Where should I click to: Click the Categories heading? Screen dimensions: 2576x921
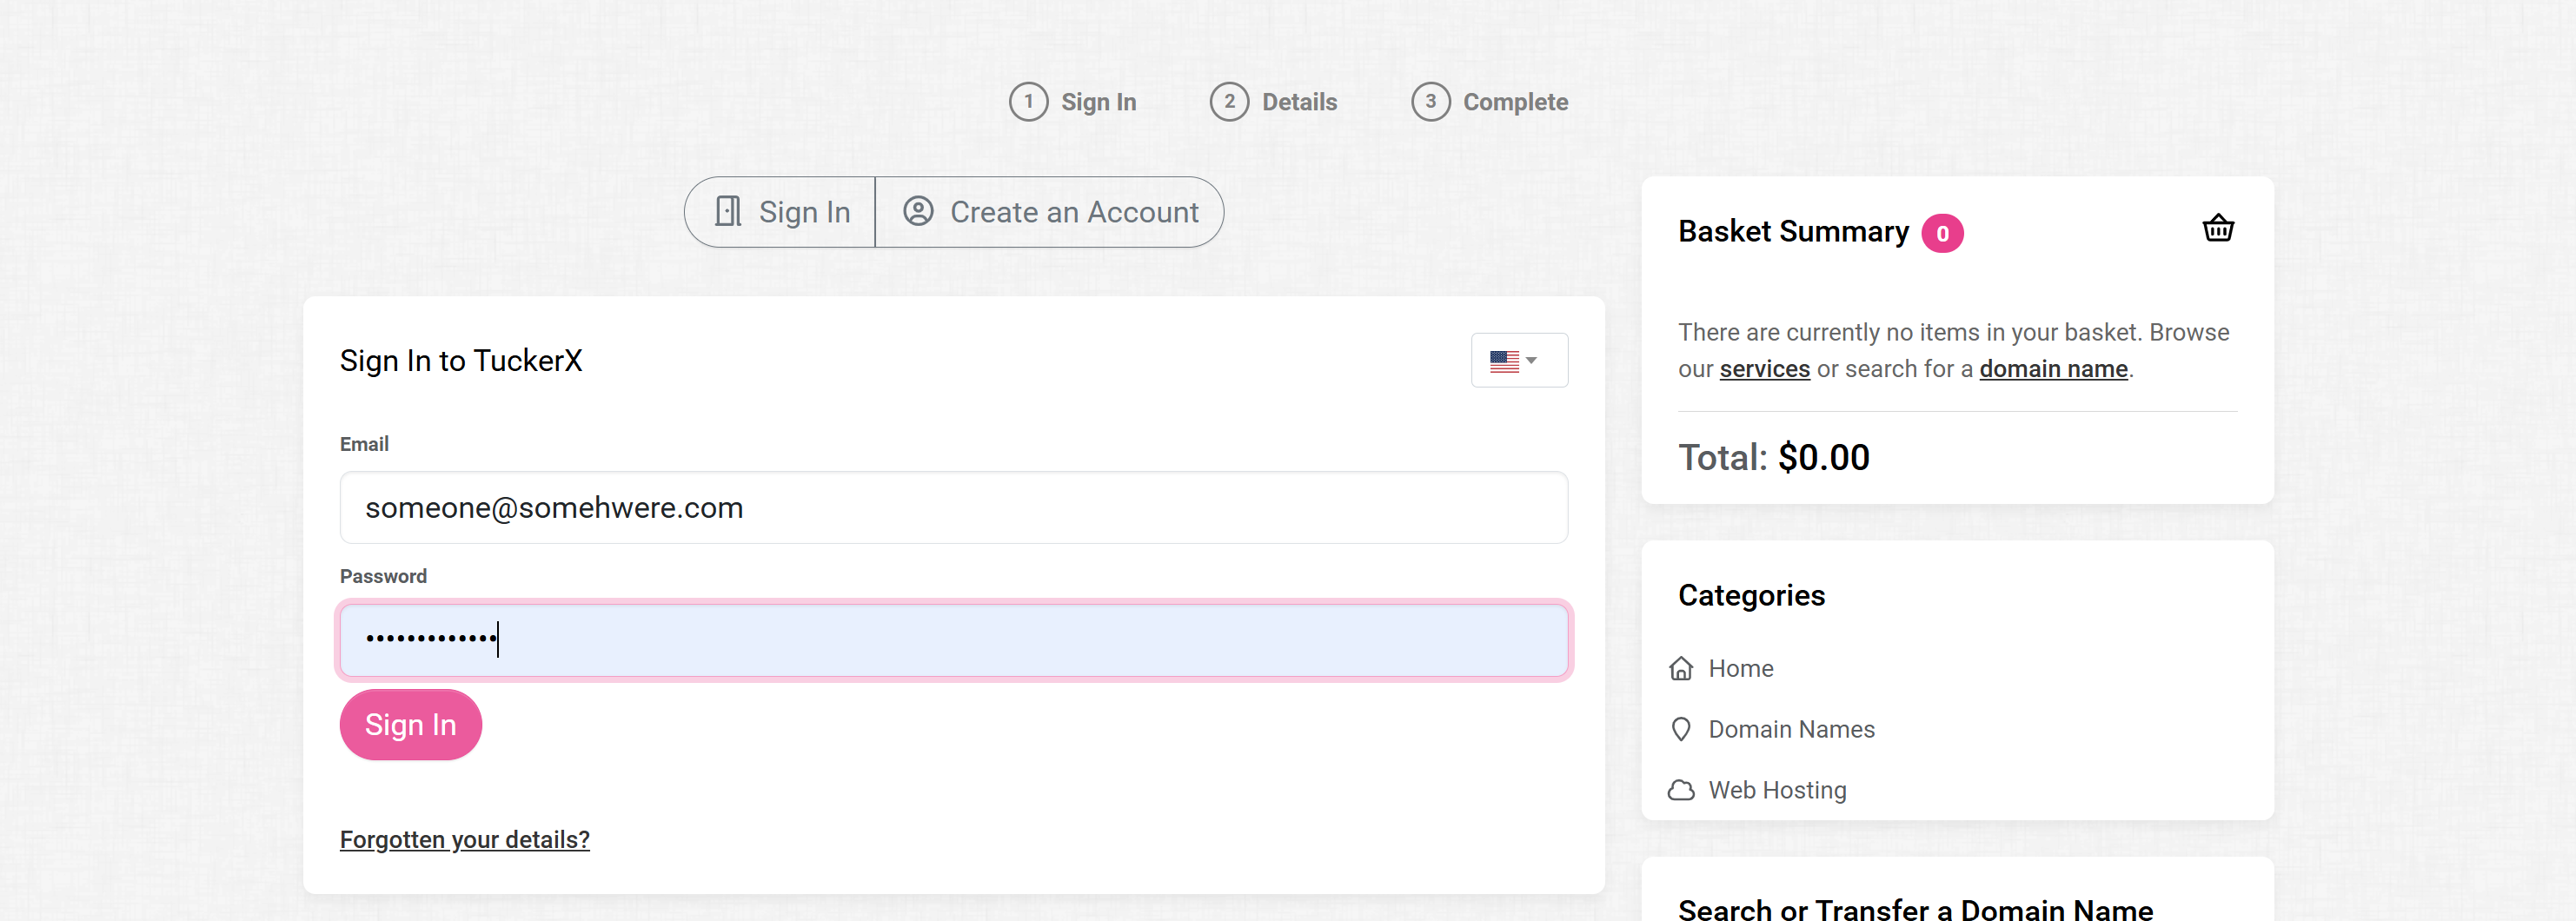(1751, 596)
